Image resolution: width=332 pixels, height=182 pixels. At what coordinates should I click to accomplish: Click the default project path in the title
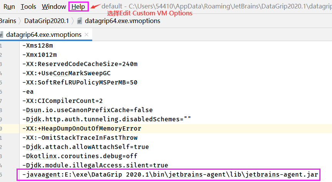tap(217, 6)
